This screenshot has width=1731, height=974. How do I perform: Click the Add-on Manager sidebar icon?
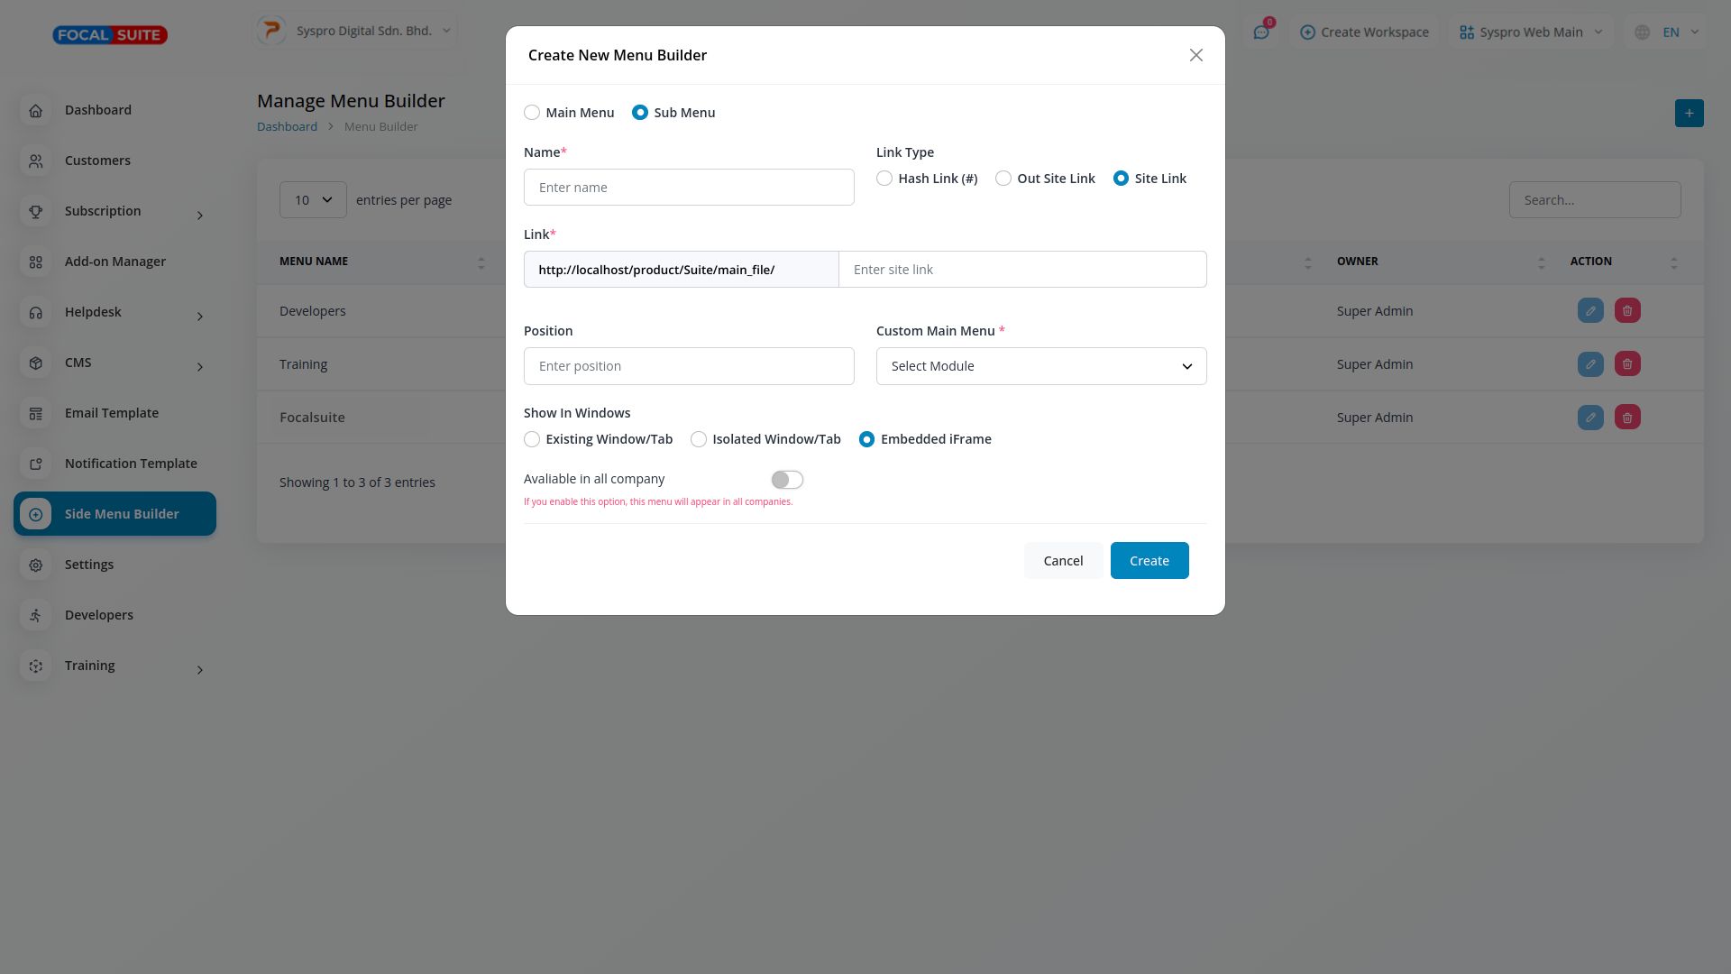click(36, 262)
